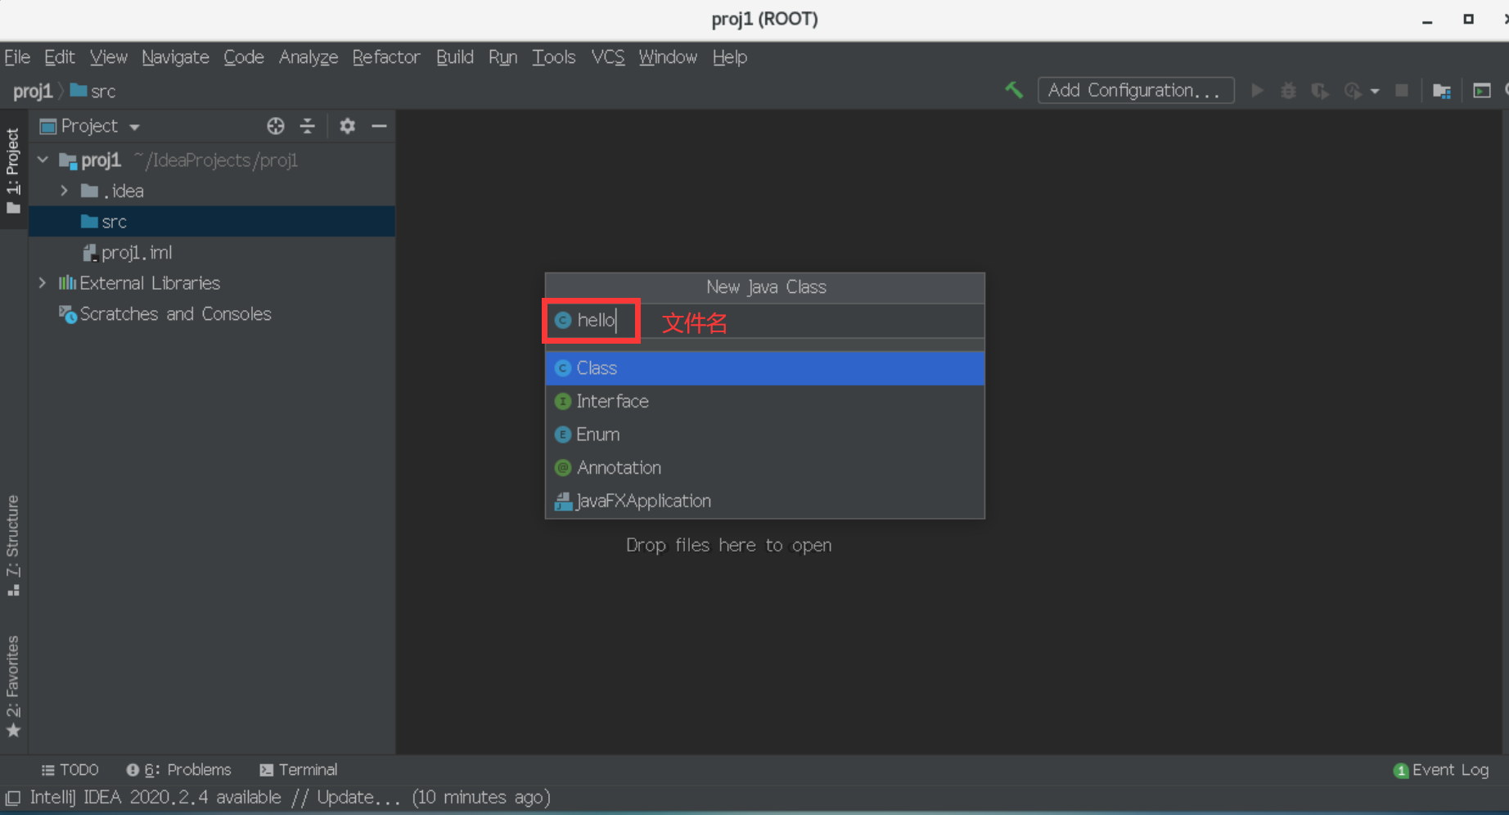Open Project panel settings gear
The height and width of the screenshot is (815, 1509).
pyautogui.click(x=348, y=126)
